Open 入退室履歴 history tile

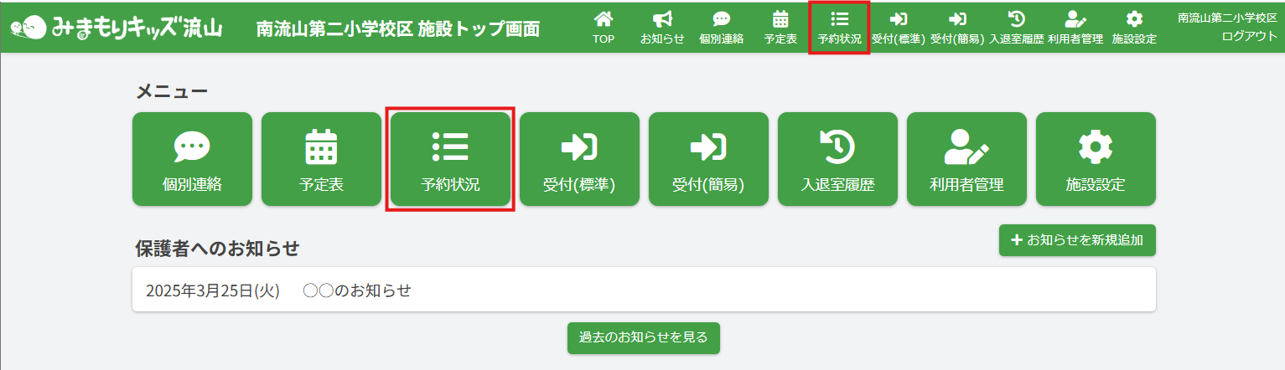point(837,159)
